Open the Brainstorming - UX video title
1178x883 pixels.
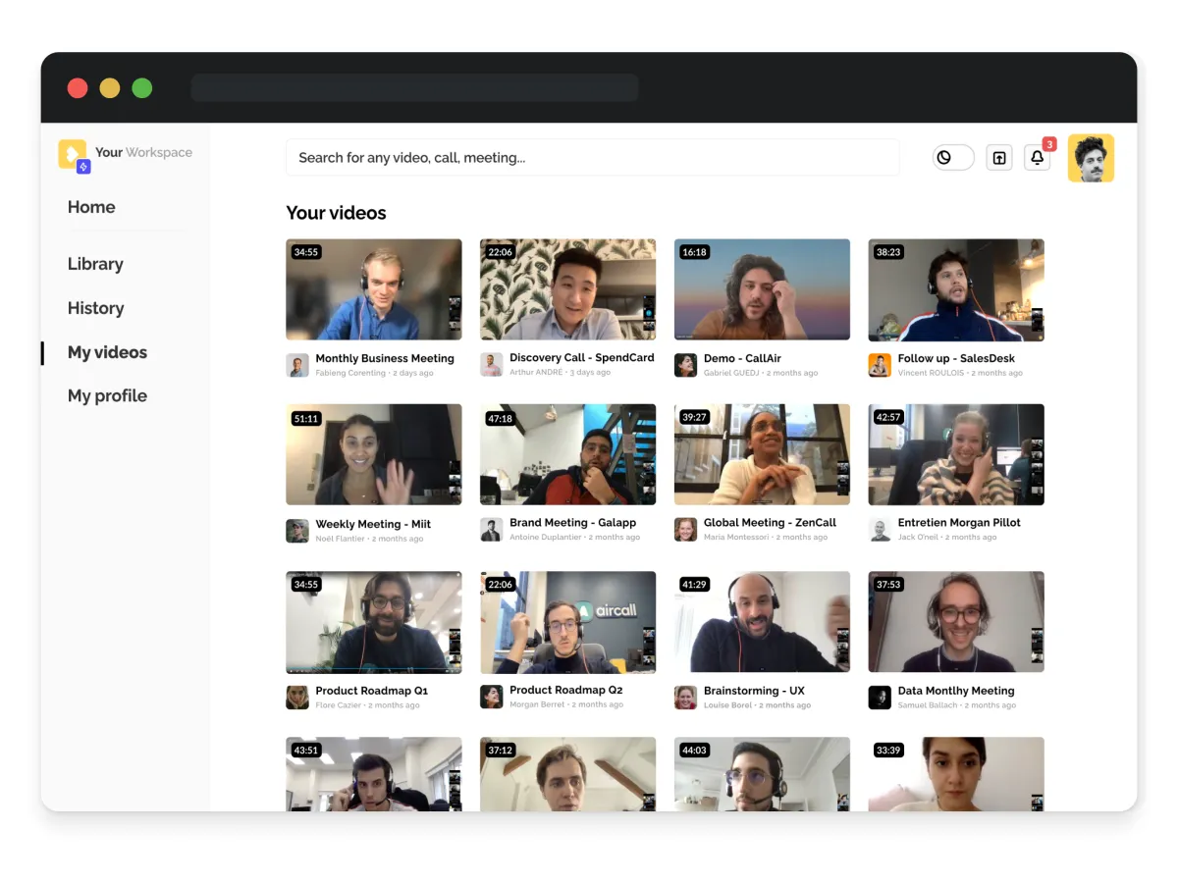pyautogui.click(x=754, y=691)
